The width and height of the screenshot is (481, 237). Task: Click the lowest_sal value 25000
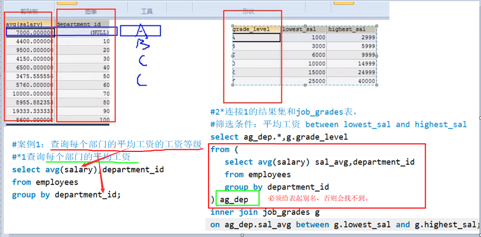(304, 81)
